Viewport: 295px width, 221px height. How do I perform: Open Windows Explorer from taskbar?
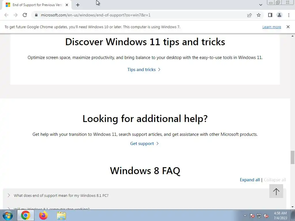click(x=61, y=216)
